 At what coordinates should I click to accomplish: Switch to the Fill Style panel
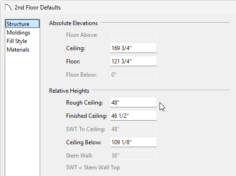[x=17, y=41]
